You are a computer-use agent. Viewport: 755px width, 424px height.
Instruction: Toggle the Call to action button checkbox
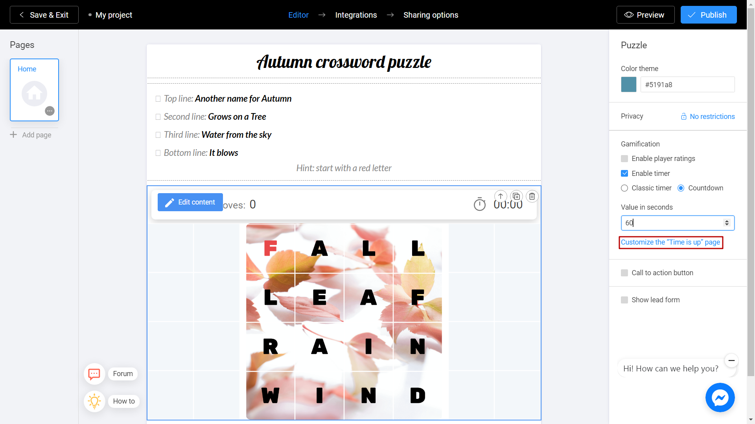coord(624,273)
